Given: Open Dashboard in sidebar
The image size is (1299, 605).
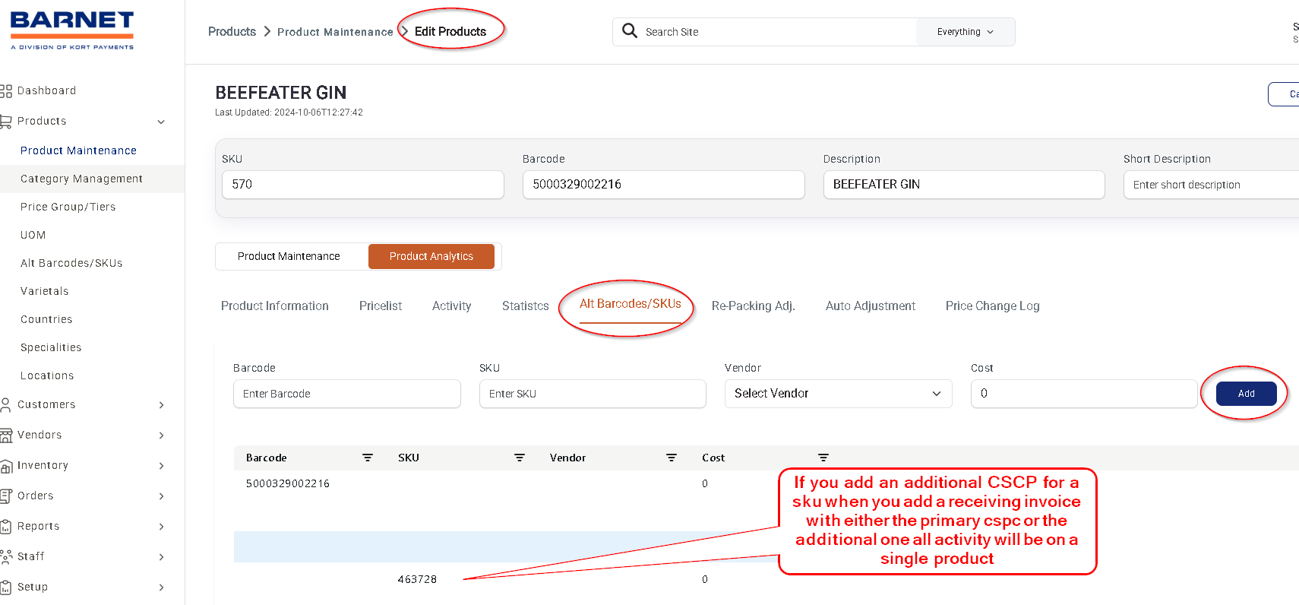Looking at the screenshot, I should click(x=47, y=90).
